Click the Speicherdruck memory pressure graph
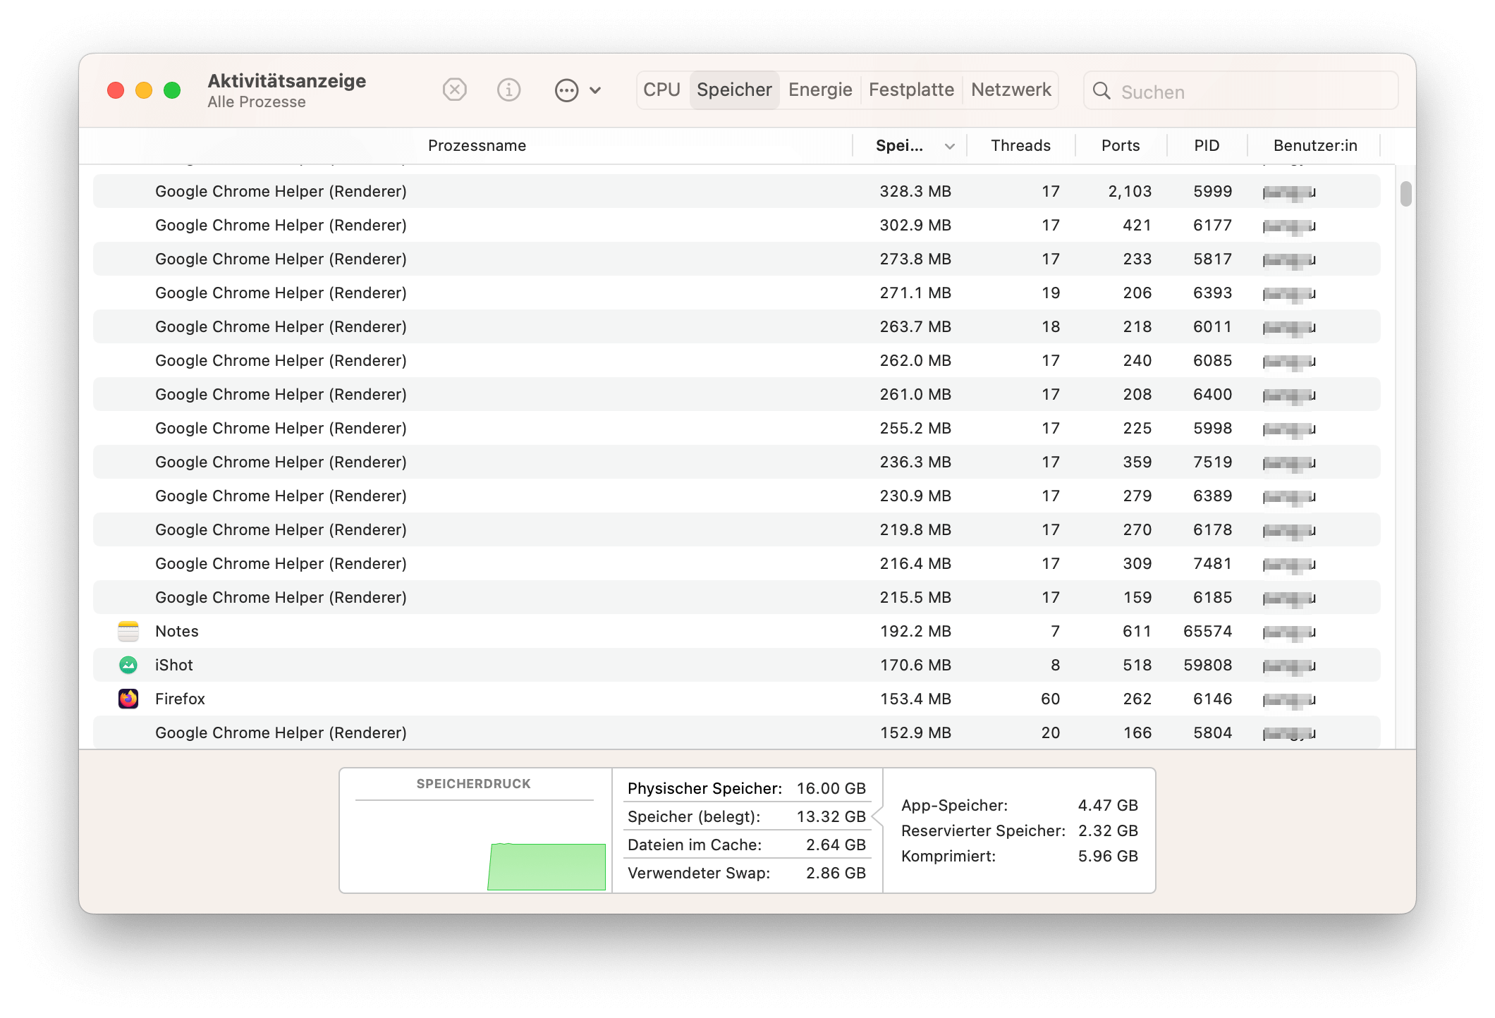This screenshot has height=1018, width=1495. pyautogui.click(x=475, y=830)
